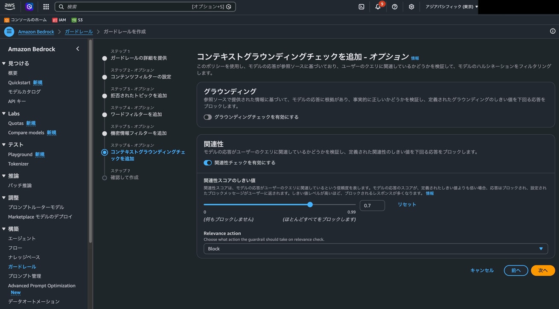The width and height of the screenshot is (559, 309).
Task: Click the 前へ button
Action: [516, 271]
